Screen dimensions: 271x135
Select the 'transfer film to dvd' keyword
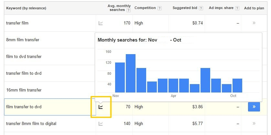(x=24, y=73)
